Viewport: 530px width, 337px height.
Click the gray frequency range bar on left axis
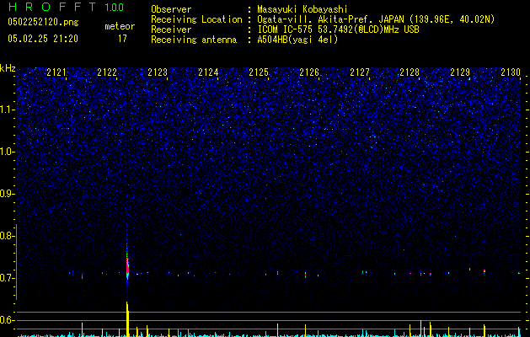point(16,262)
